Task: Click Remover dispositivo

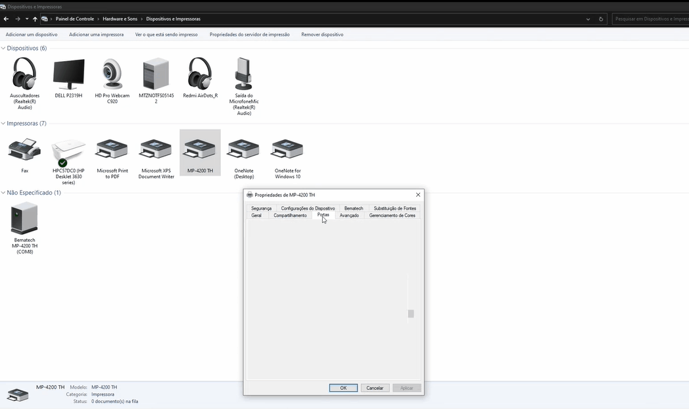Action: [x=322, y=34]
